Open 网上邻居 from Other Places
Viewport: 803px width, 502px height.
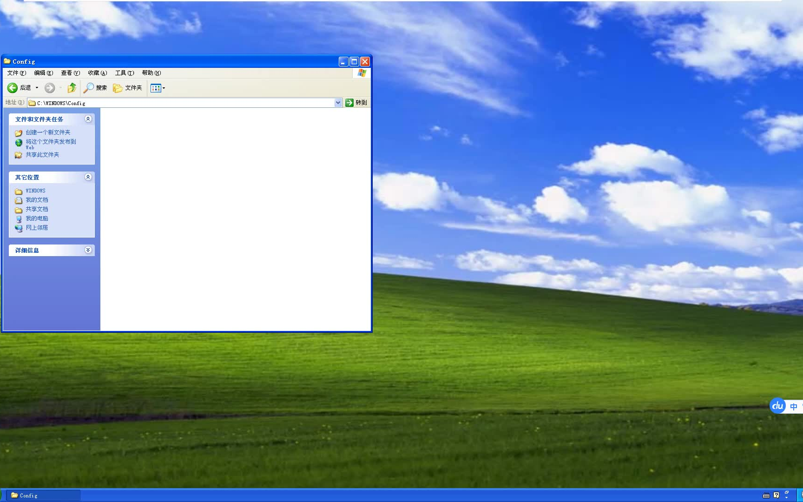pos(37,227)
